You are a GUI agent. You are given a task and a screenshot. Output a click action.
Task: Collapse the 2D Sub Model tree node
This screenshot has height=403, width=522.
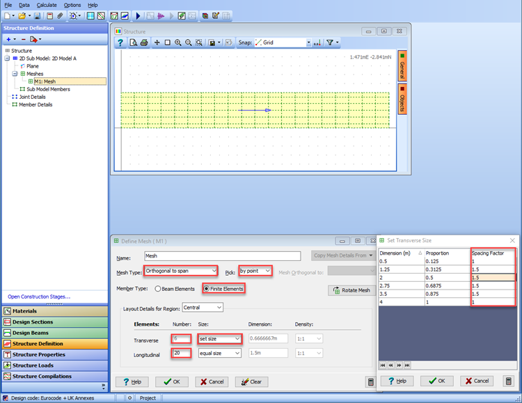point(7,58)
